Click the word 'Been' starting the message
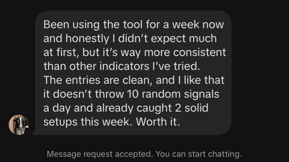The height and width of the screenshot is (162, 289). point(56,24)
